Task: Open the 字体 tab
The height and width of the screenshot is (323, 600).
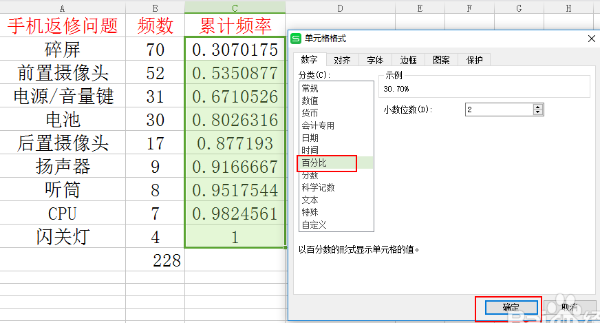Action: pyautogui.click(x=375, y=60)
